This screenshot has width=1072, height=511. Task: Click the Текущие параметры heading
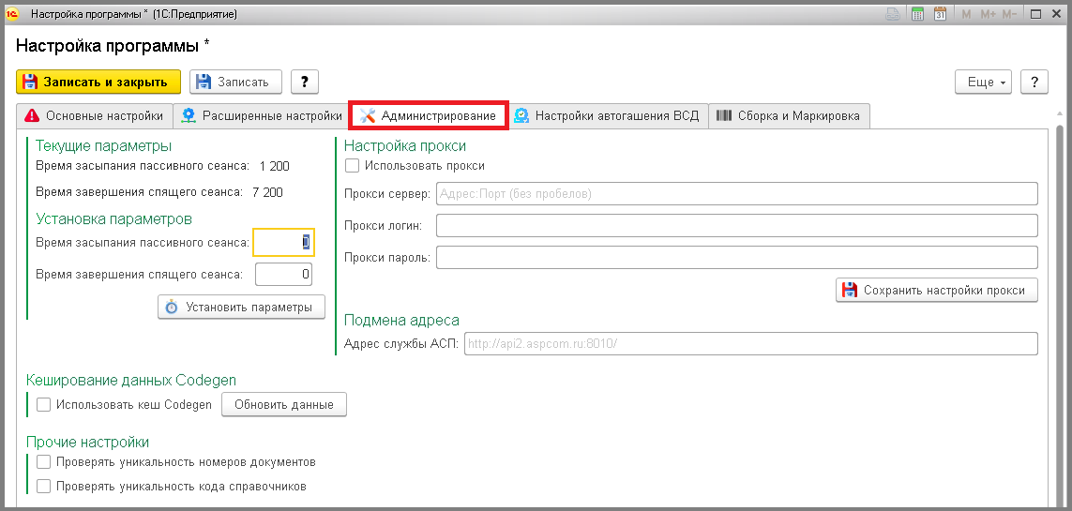(103, 145)
